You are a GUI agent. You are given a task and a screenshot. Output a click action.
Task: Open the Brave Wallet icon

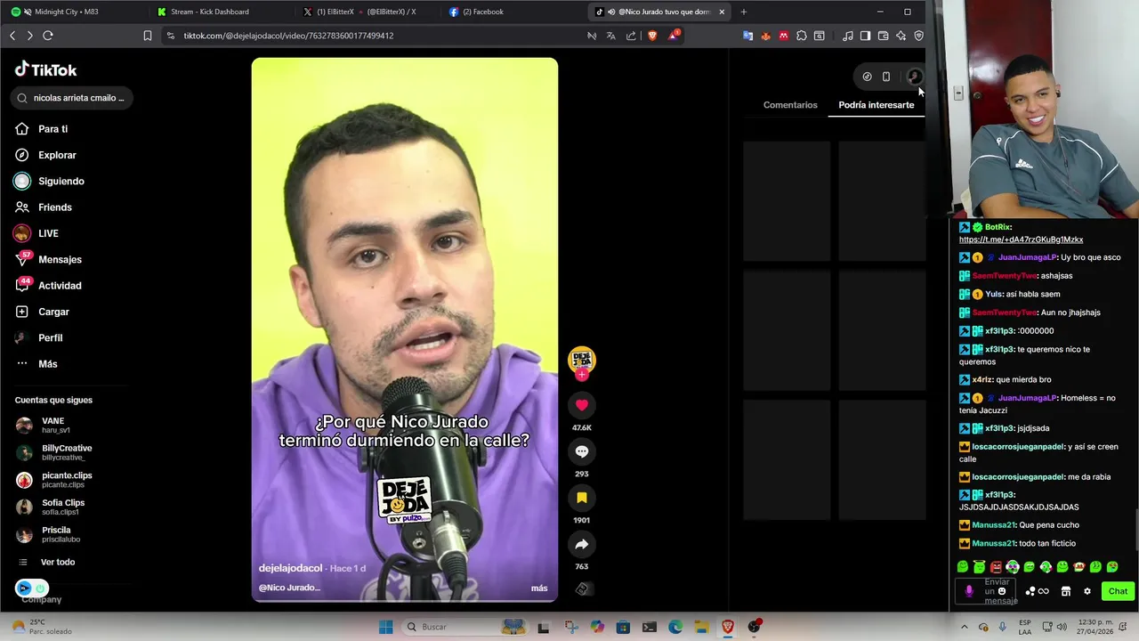(883, 36)
